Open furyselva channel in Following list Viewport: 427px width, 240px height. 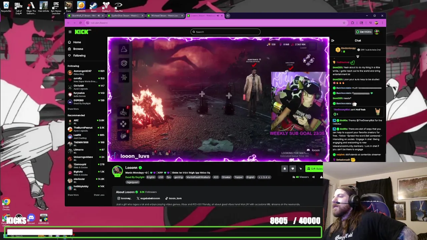coord(86,94)
